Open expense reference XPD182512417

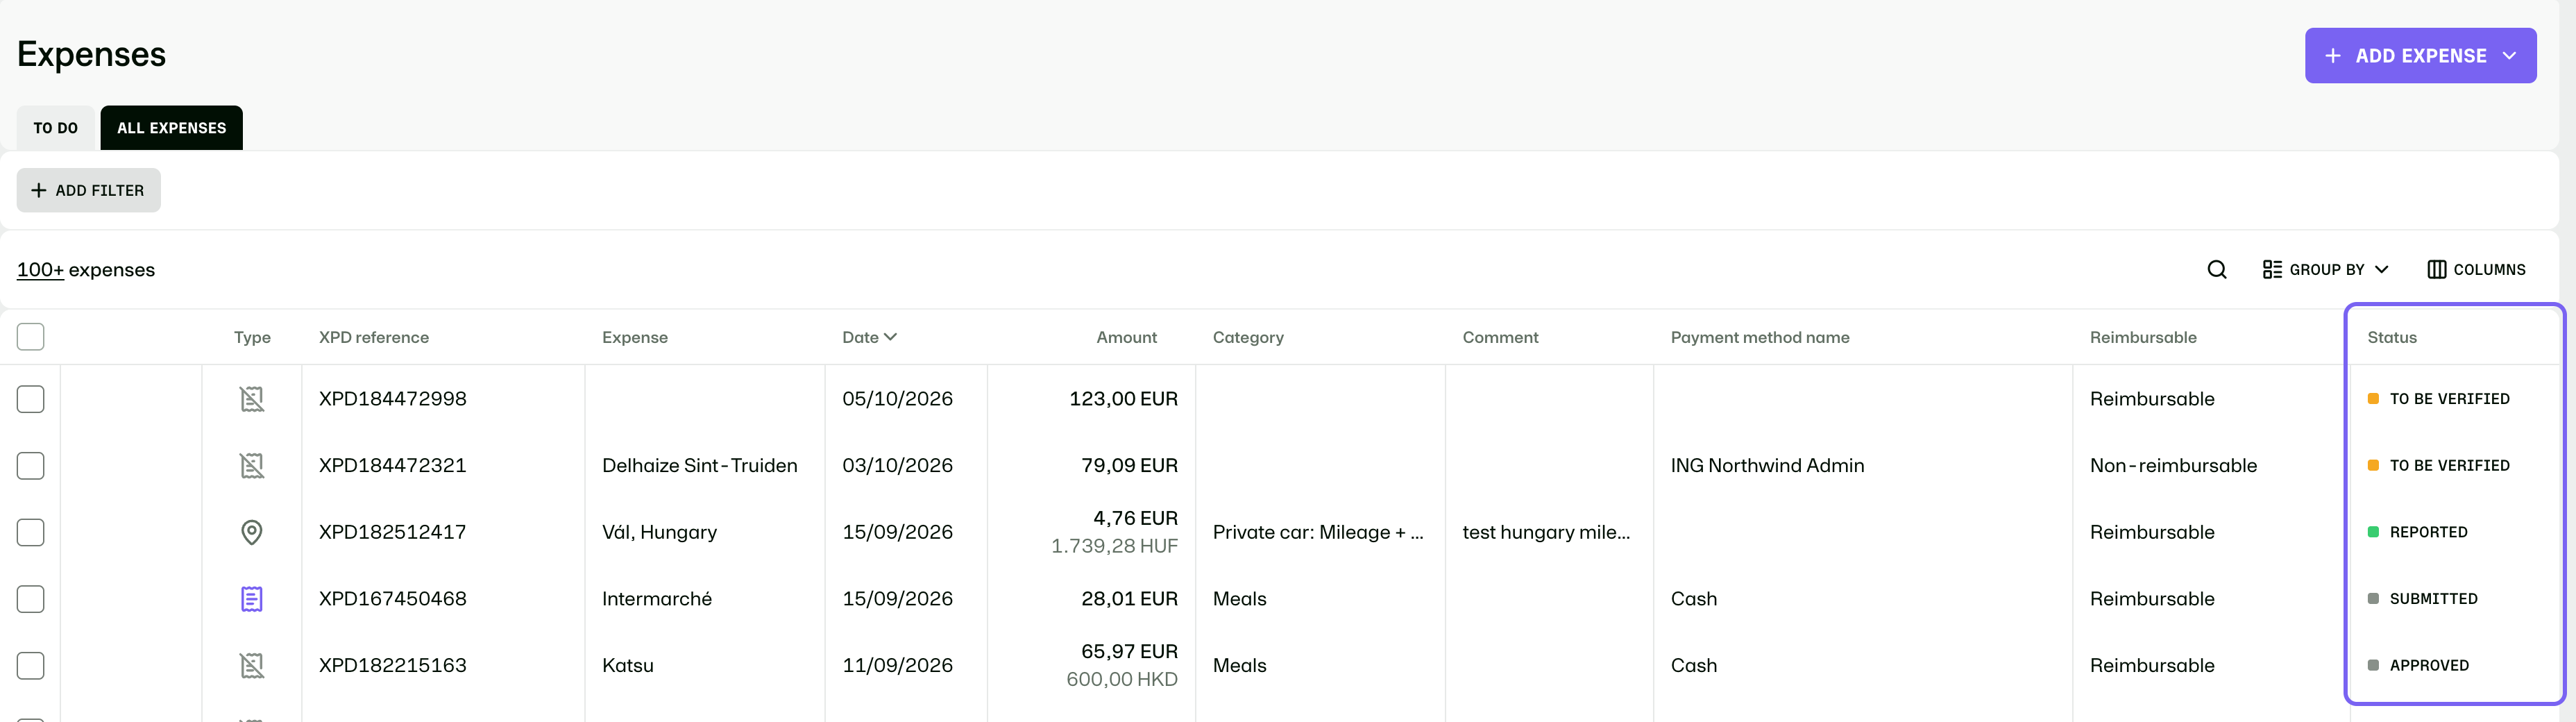point(393,532)
